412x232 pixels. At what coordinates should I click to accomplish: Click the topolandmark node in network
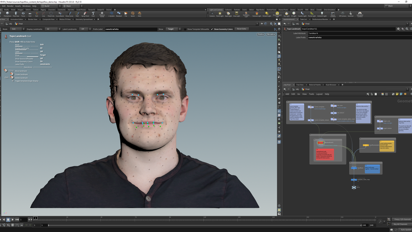(x=320, y=143)
